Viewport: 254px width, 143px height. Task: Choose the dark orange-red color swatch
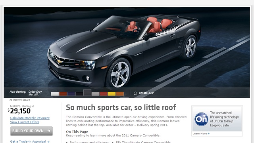pyautogui.click(x=63, y=94)
